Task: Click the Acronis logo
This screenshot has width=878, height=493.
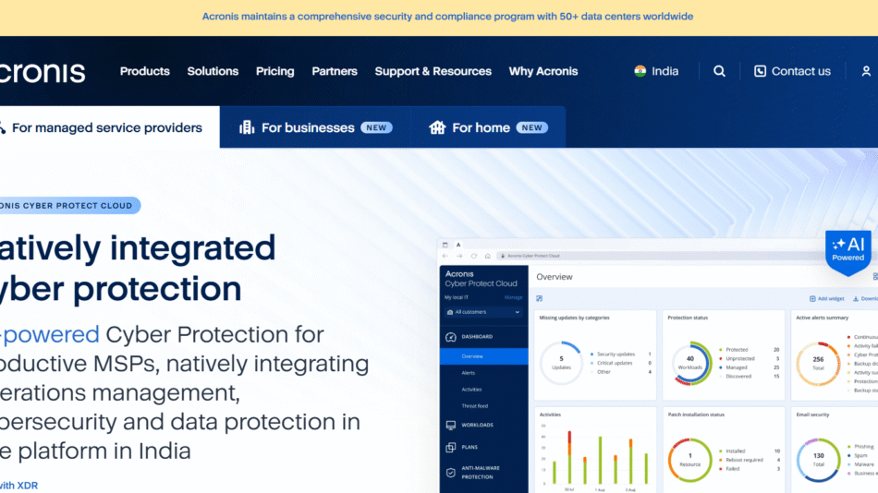Action: [43, 72]
